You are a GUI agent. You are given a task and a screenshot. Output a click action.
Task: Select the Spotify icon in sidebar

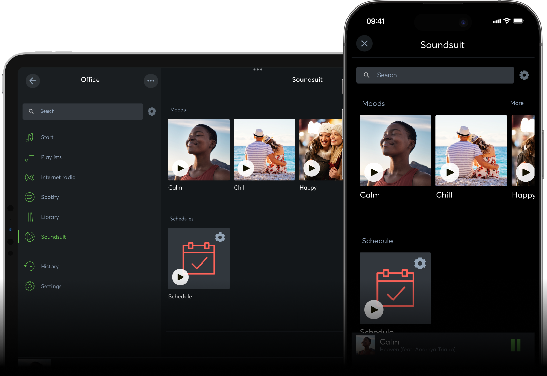click(30, 197)
